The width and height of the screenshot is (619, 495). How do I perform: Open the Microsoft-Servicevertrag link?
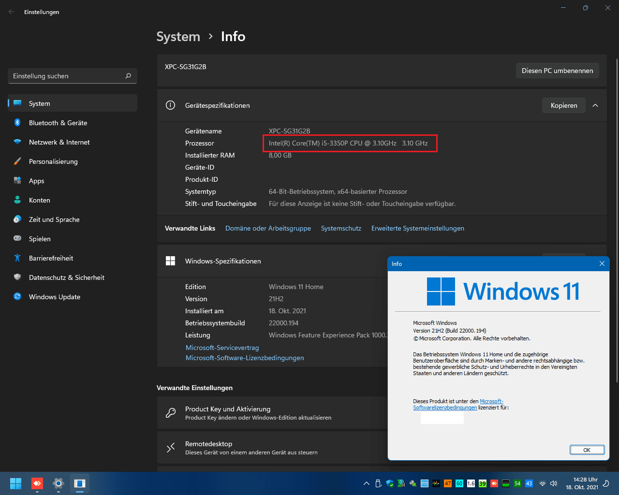(222, 348)
